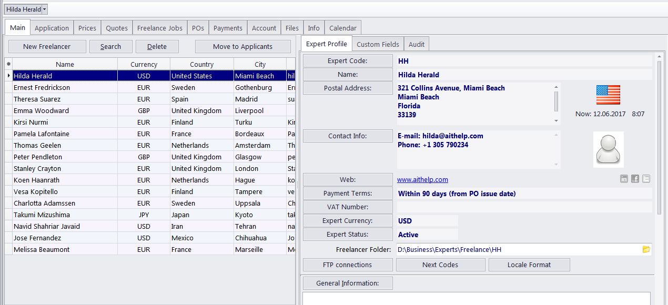Click the asterisk column selector in grid header
The width and height of the screenshot is (668, 305).
(x=8, y=64)
